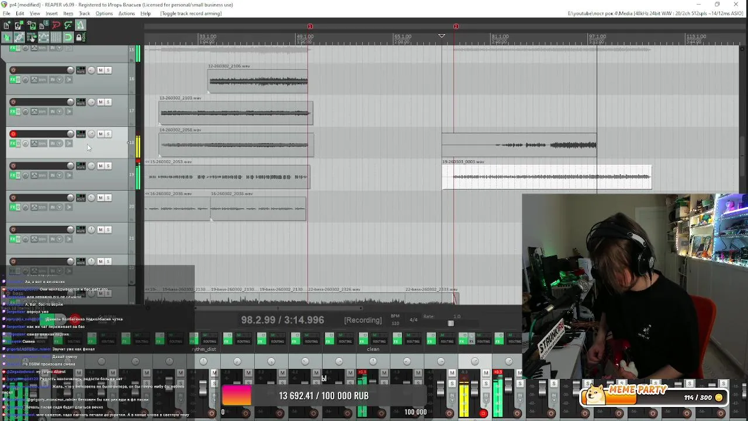Screen dimensions: 748x421
Task: Open routing for track 19
Action: point(81,166)
